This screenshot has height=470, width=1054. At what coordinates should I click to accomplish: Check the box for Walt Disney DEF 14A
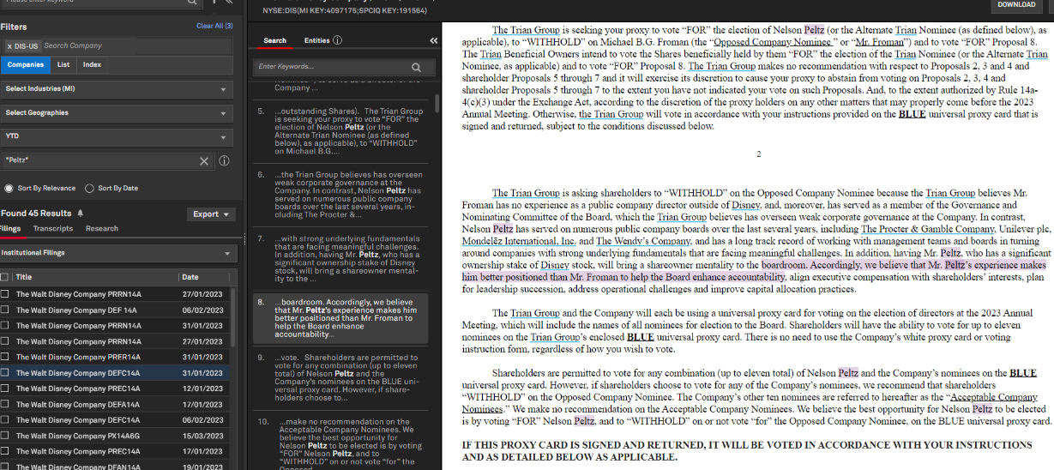click(x=6, y=310)
